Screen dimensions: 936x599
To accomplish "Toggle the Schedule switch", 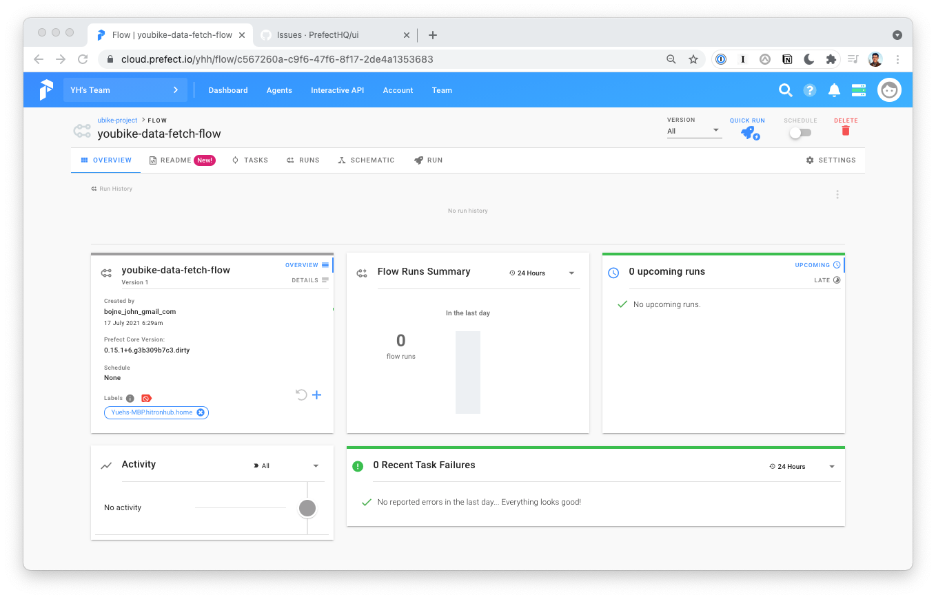I will click(800, 132).
